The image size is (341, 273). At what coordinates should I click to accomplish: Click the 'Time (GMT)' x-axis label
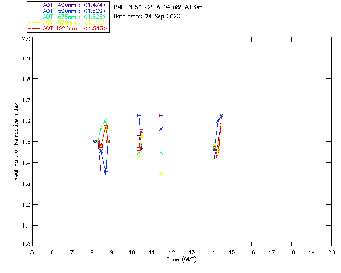click(x=181, y=260)
